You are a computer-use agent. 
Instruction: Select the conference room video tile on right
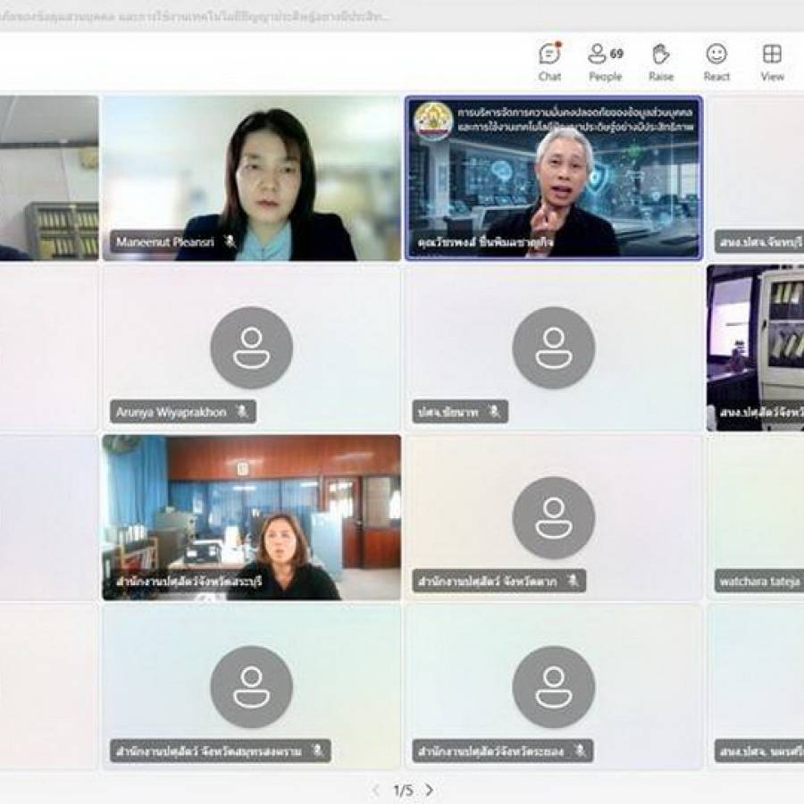tap(755, 348)
